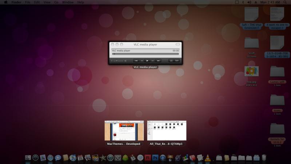Click the eject menu bar icon

tap(256, 2)
